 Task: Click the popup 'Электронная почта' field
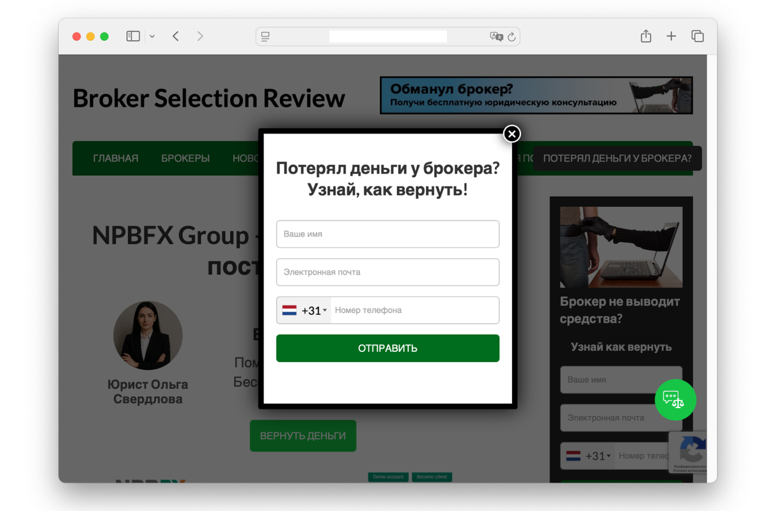click(387, 272)
